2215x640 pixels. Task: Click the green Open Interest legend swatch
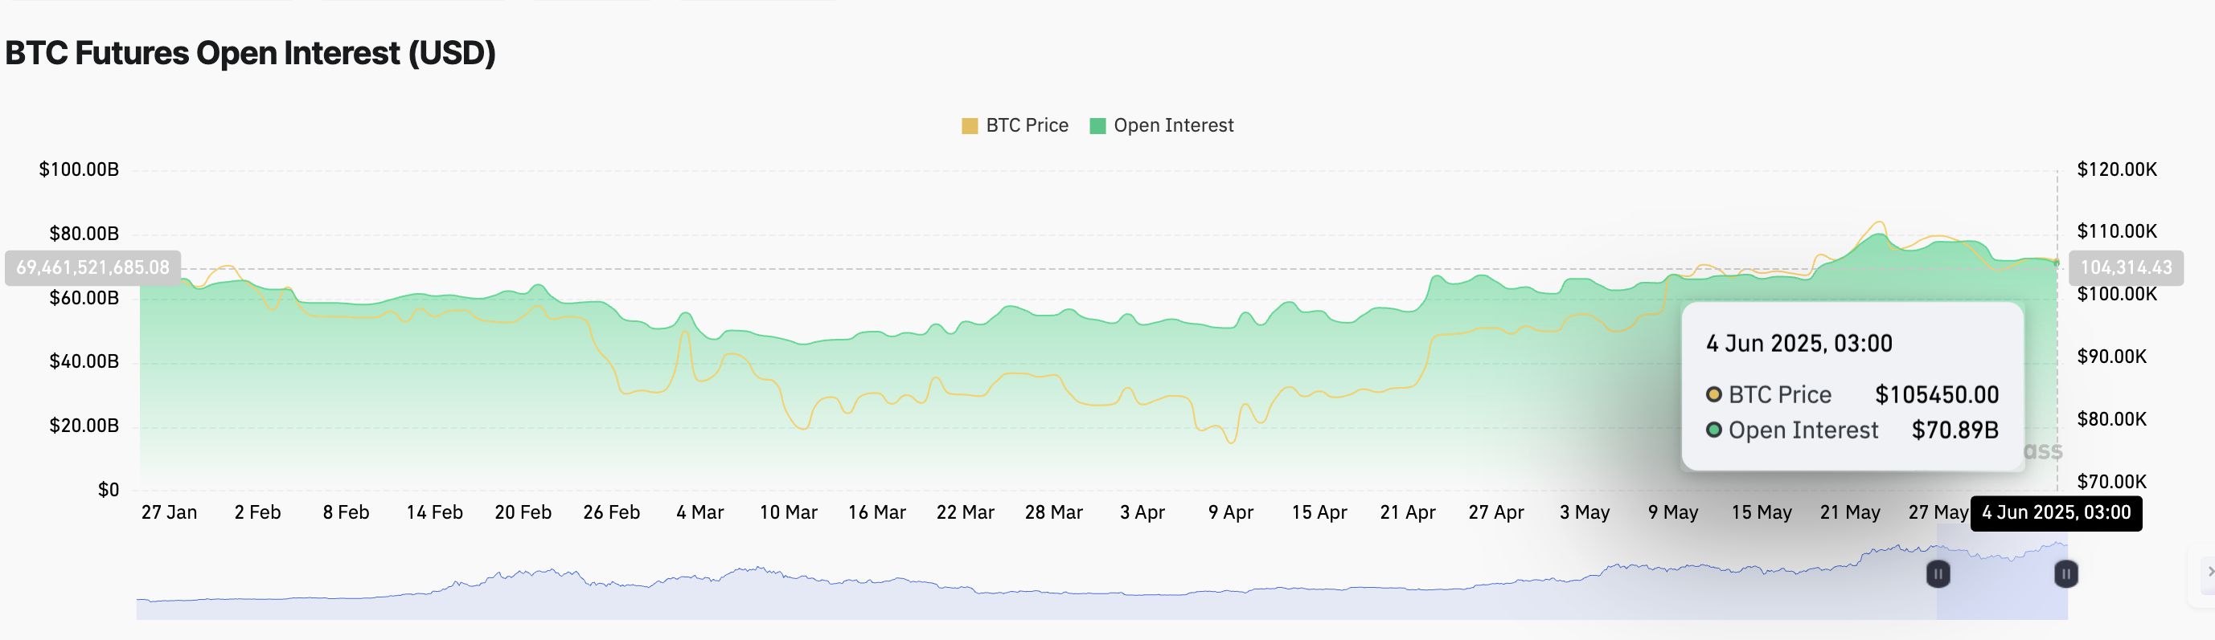tap(1097, 126)
